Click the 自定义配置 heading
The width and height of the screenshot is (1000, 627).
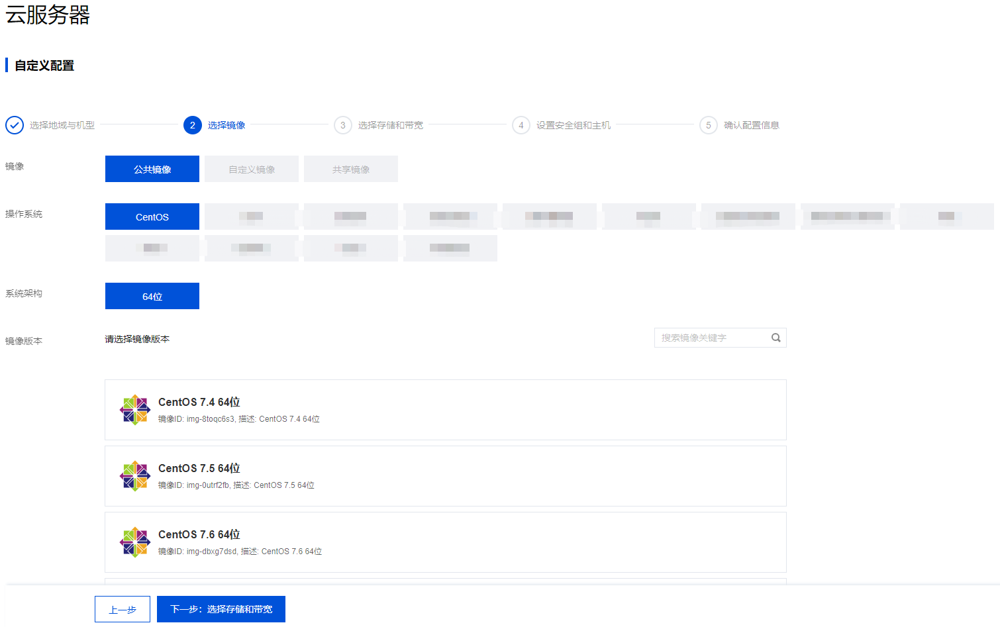click(x=44, y=66)
